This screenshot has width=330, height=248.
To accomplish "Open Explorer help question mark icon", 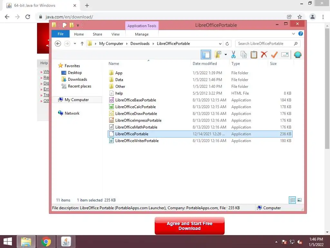I will click(x=301, y=34).
